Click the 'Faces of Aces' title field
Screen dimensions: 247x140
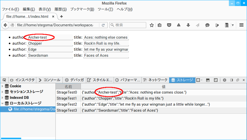106,55
